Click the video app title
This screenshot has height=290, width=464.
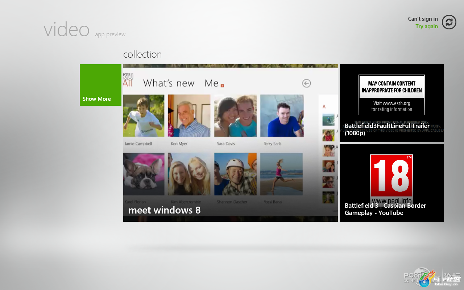pyautogui.click(x=66, y=29)
